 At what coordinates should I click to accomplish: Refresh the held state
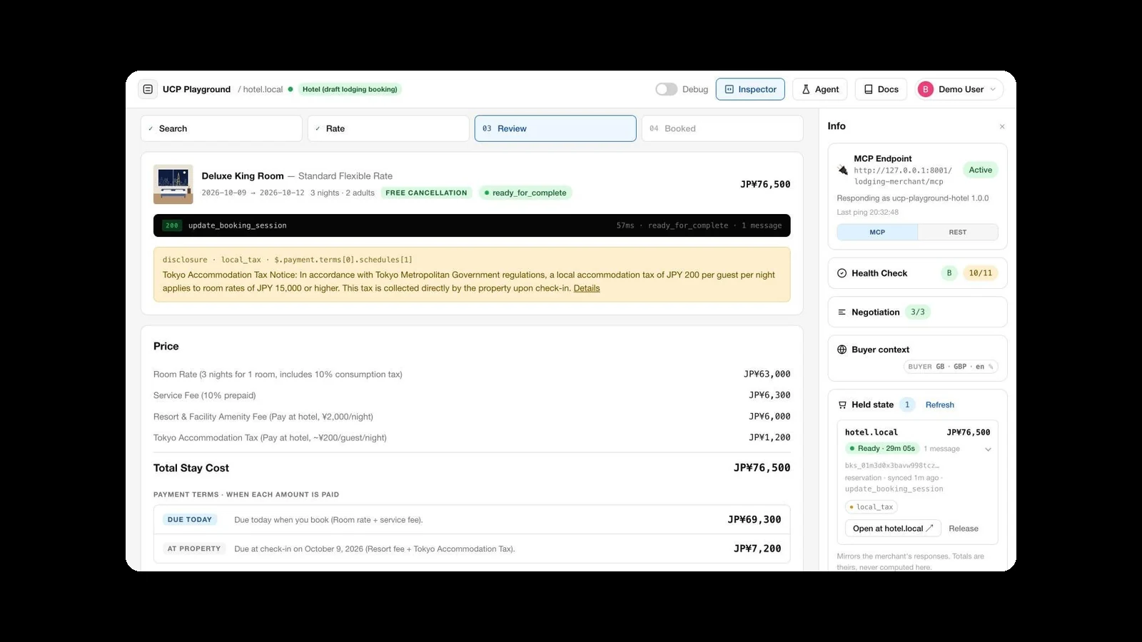pyautogui.click(x=939, y=404)
